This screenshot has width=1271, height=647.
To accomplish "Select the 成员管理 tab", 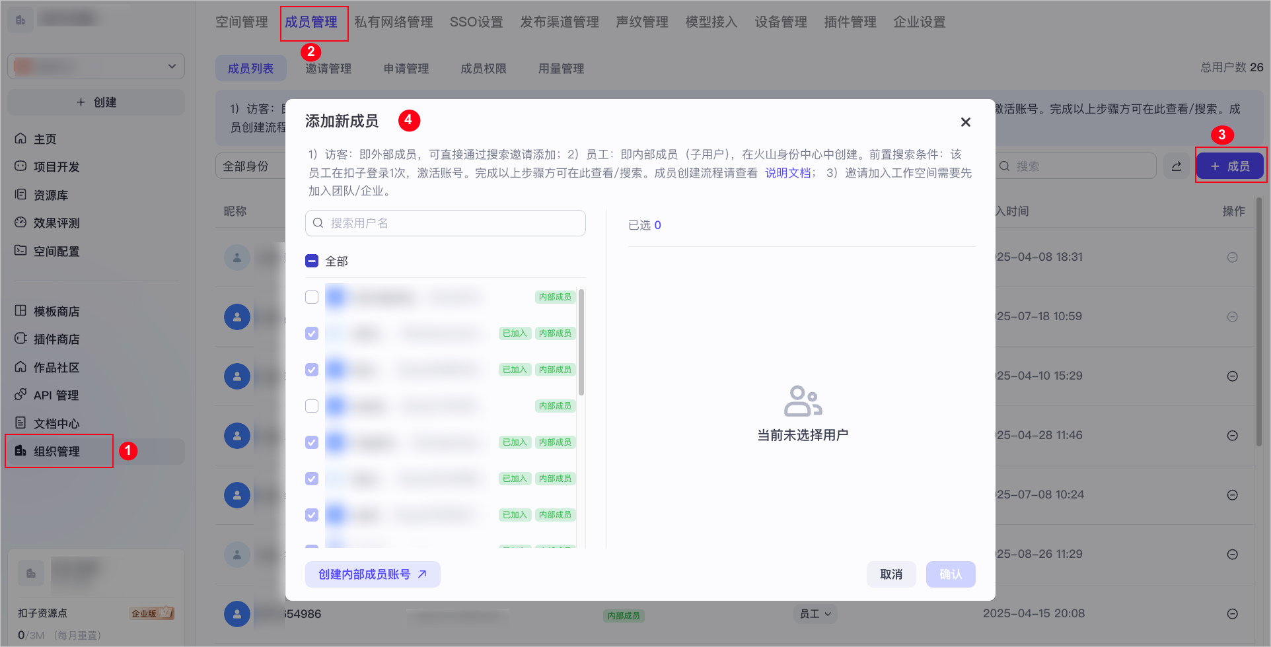I will 311,22.
